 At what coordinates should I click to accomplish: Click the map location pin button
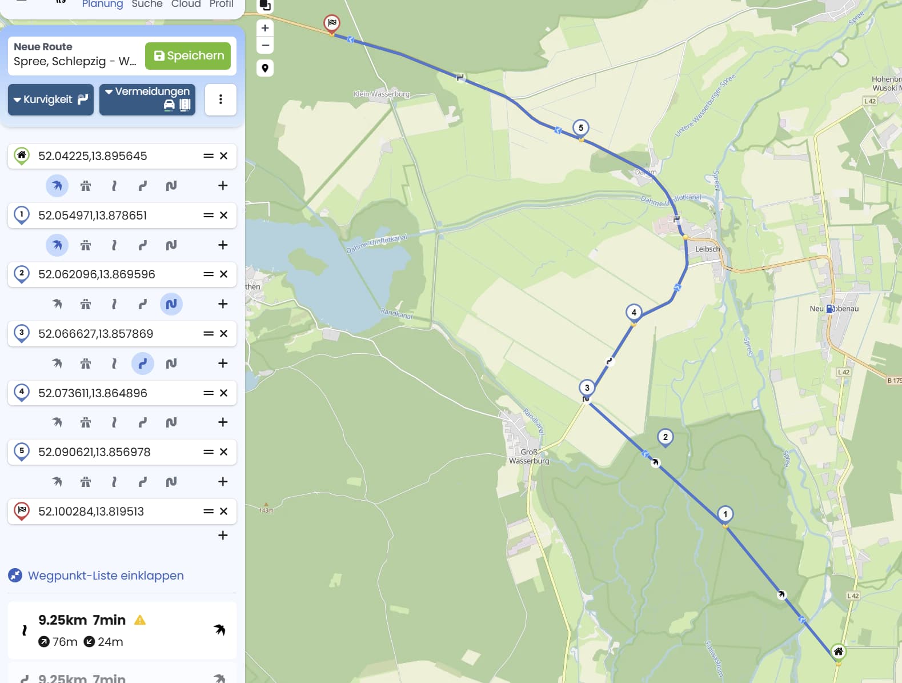click(x=265, y=68)
